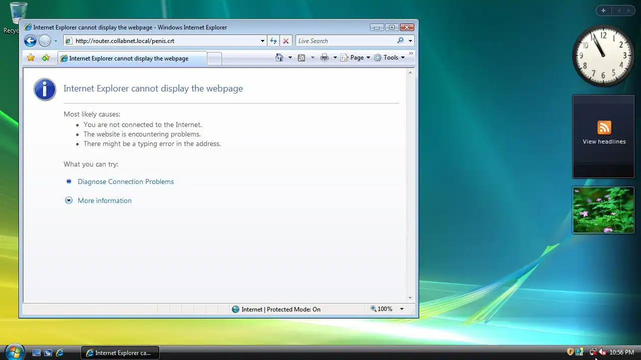This screenshot has width=641, height=360.
Task: Click the browser Forward arrow button
Action: click(x=45, y=41)
